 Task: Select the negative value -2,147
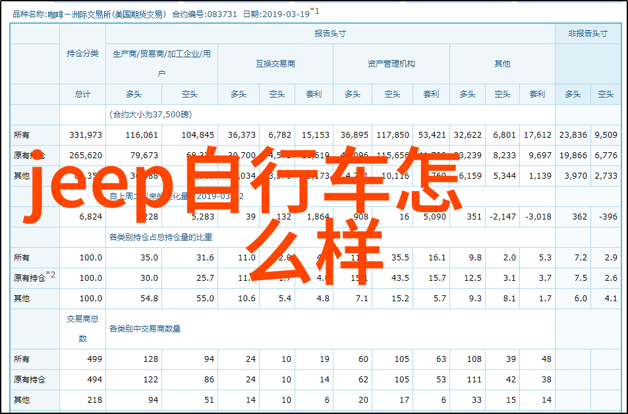click(x=503, y=217)
